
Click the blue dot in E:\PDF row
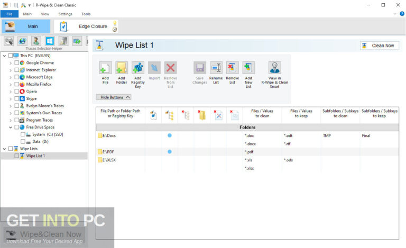point(170,152)
